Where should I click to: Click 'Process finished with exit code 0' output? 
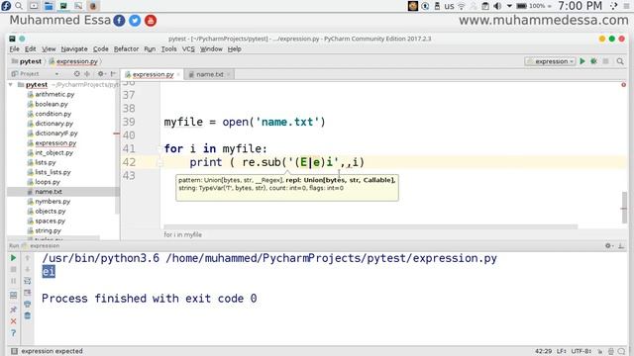[x=150, y=299]
